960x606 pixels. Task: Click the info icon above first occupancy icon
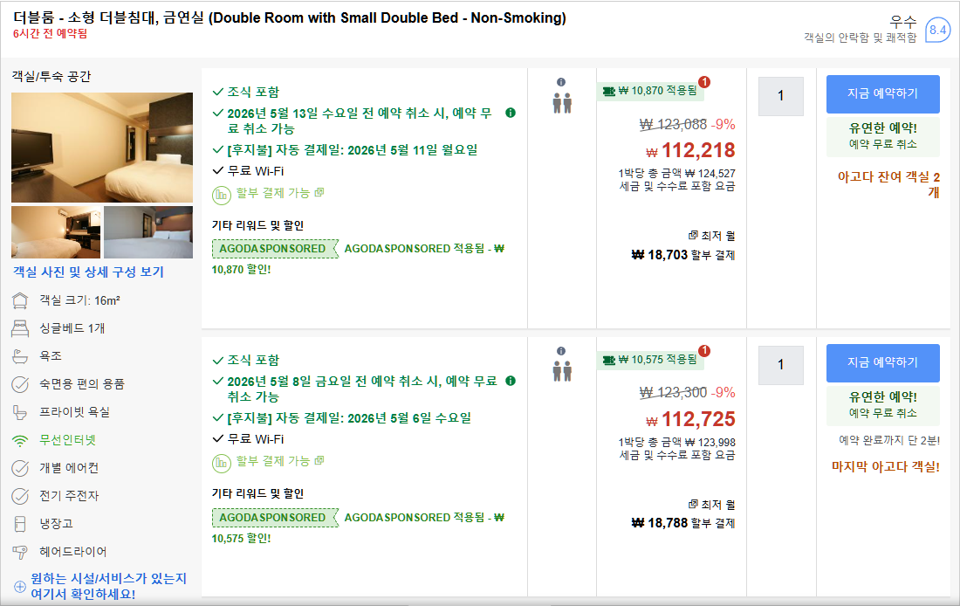tap(561, 82)
